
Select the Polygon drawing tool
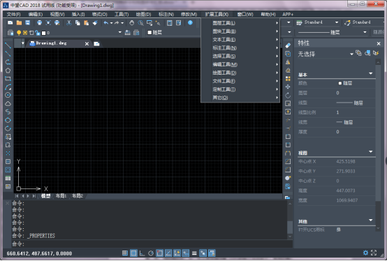[x=8, y=70]
